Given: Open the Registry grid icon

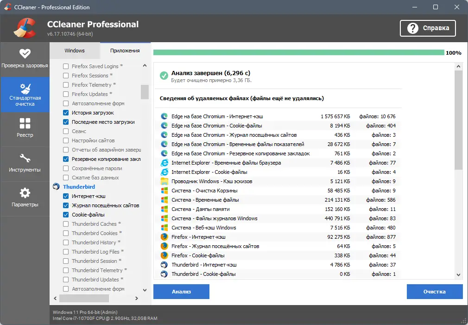Looking at the screenshot, I should click(25, 123).
